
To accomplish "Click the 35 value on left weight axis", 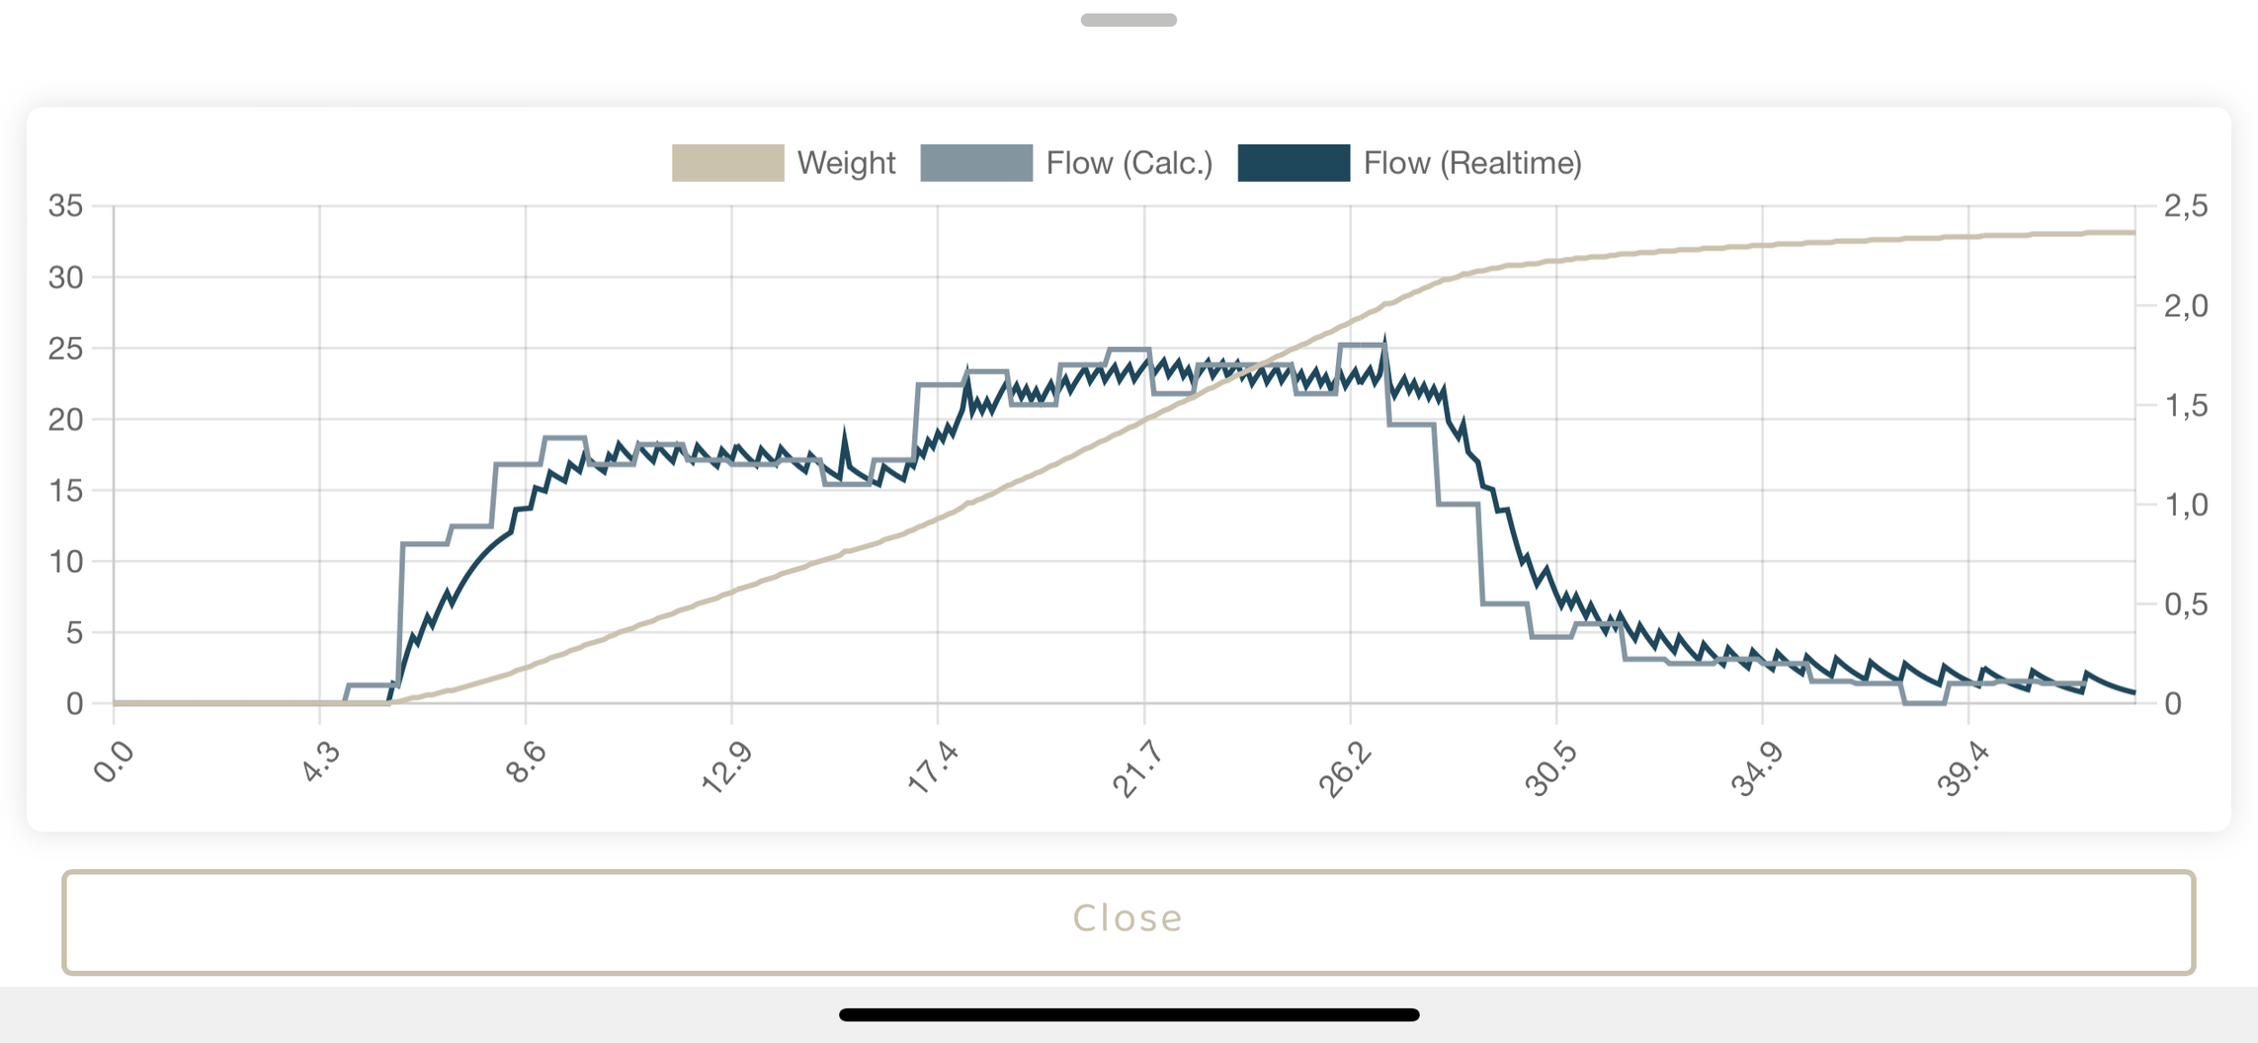I will pos(66,206).
